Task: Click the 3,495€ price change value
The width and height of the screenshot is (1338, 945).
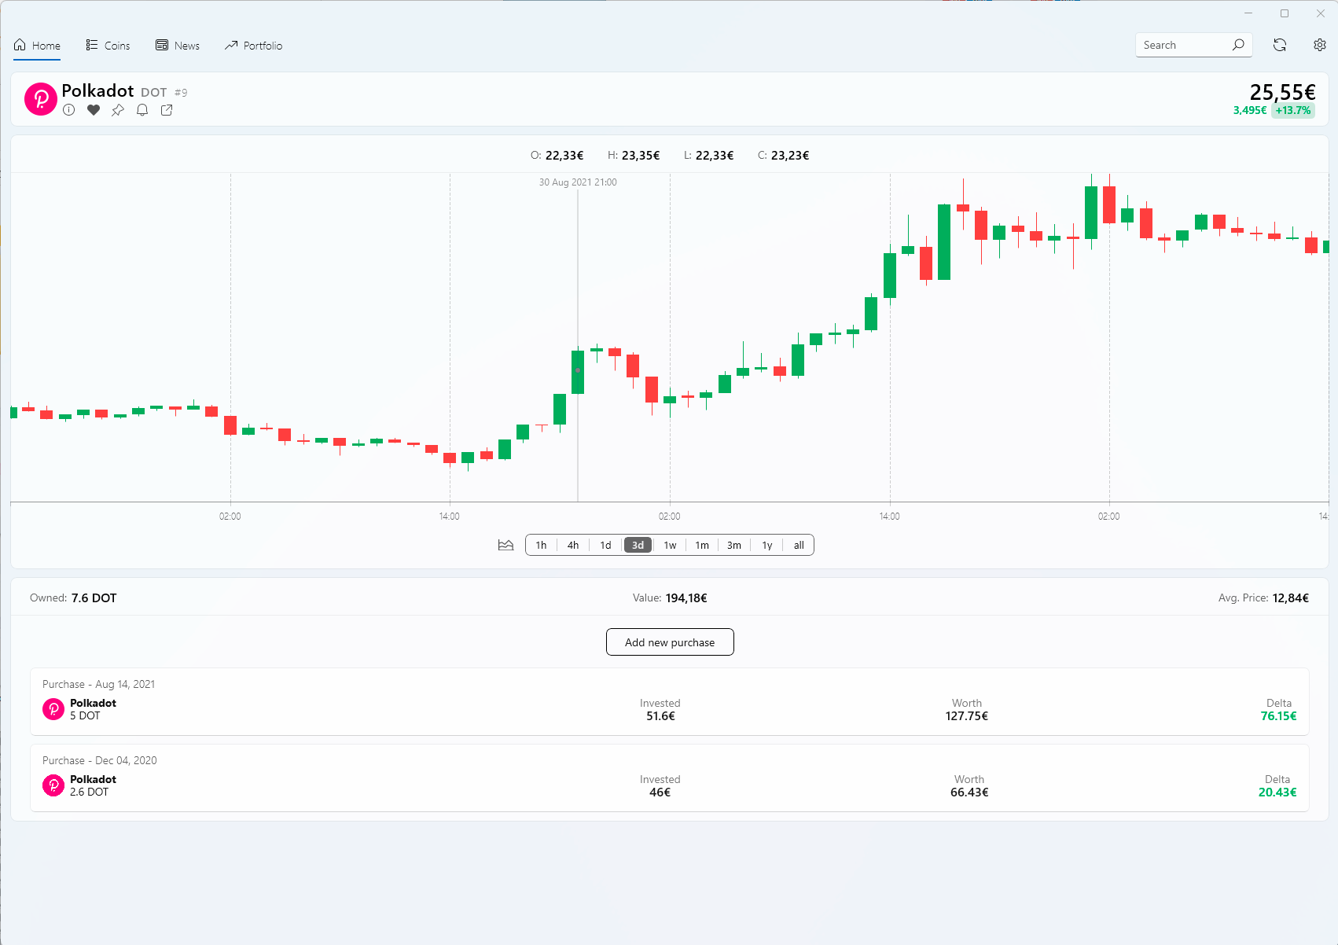Action: (1250, 111)
